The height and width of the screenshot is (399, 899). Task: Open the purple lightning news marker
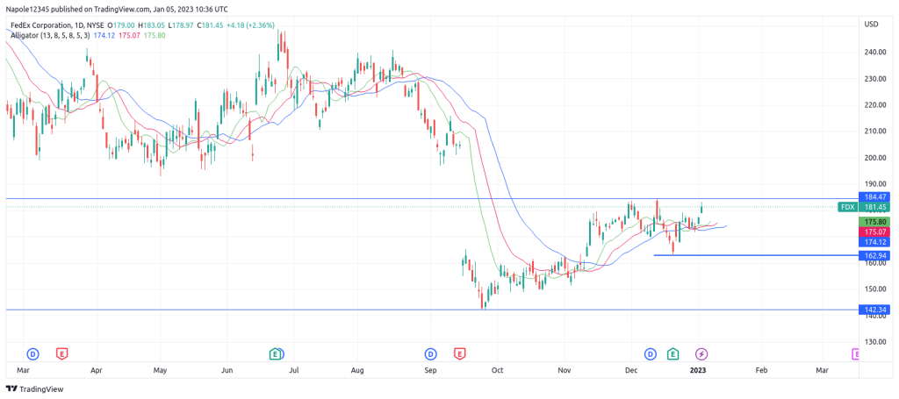click(x=701, y=354)
